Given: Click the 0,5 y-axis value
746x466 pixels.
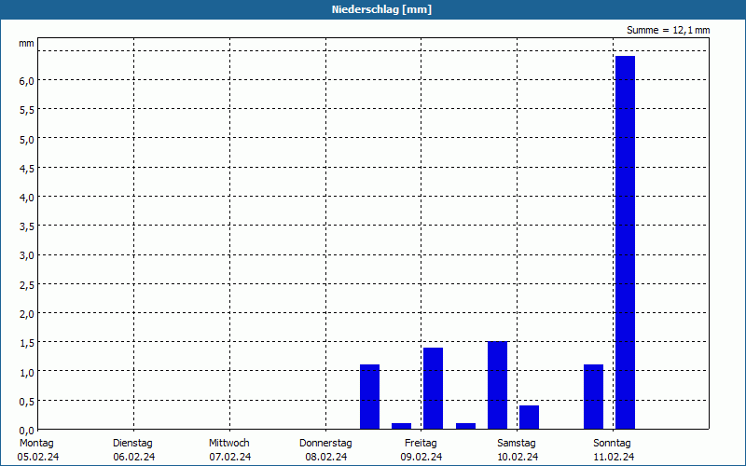Looking at the screenshot, I should click(x=26, y=402).
